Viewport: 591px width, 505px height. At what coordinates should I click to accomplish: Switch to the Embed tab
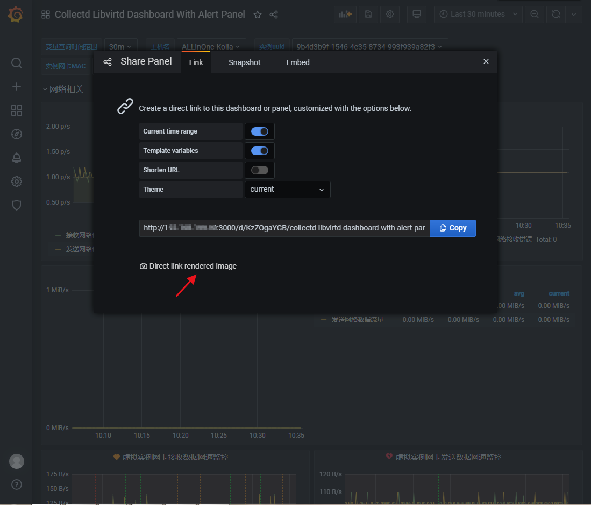297,62
